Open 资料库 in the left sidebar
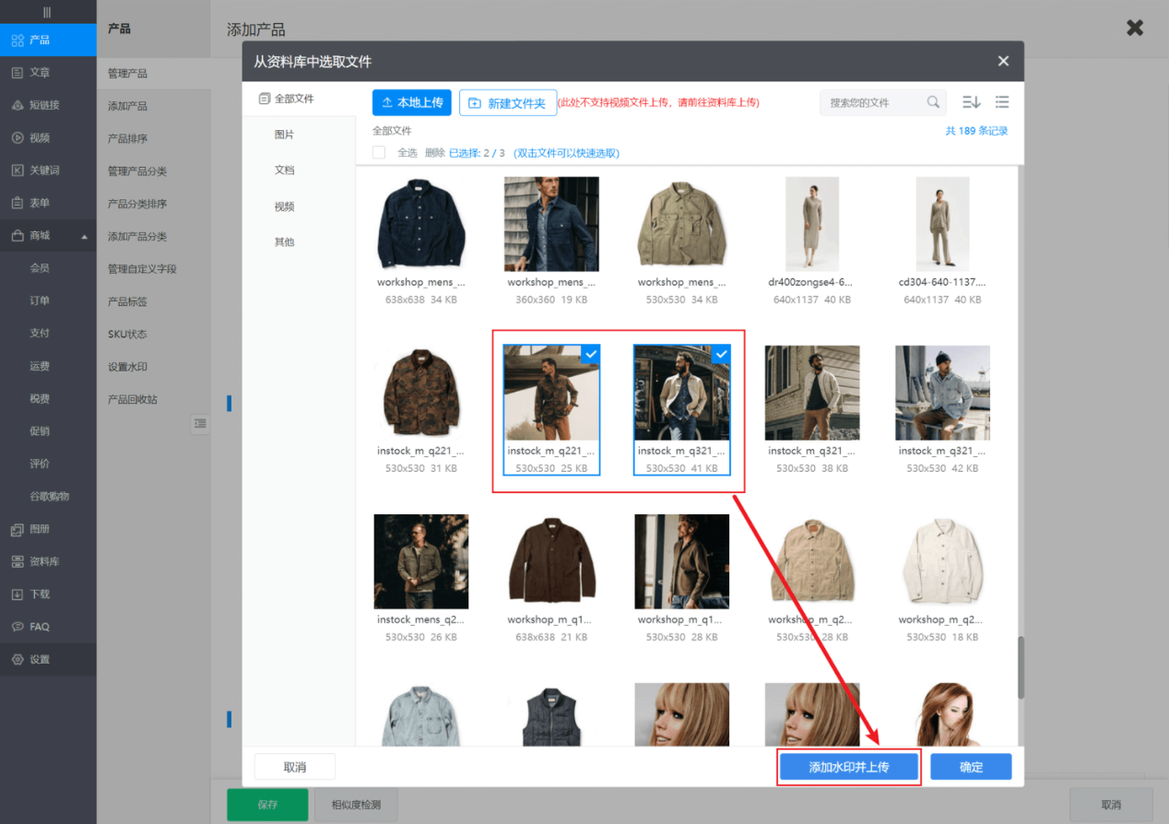 click(43, 561)
